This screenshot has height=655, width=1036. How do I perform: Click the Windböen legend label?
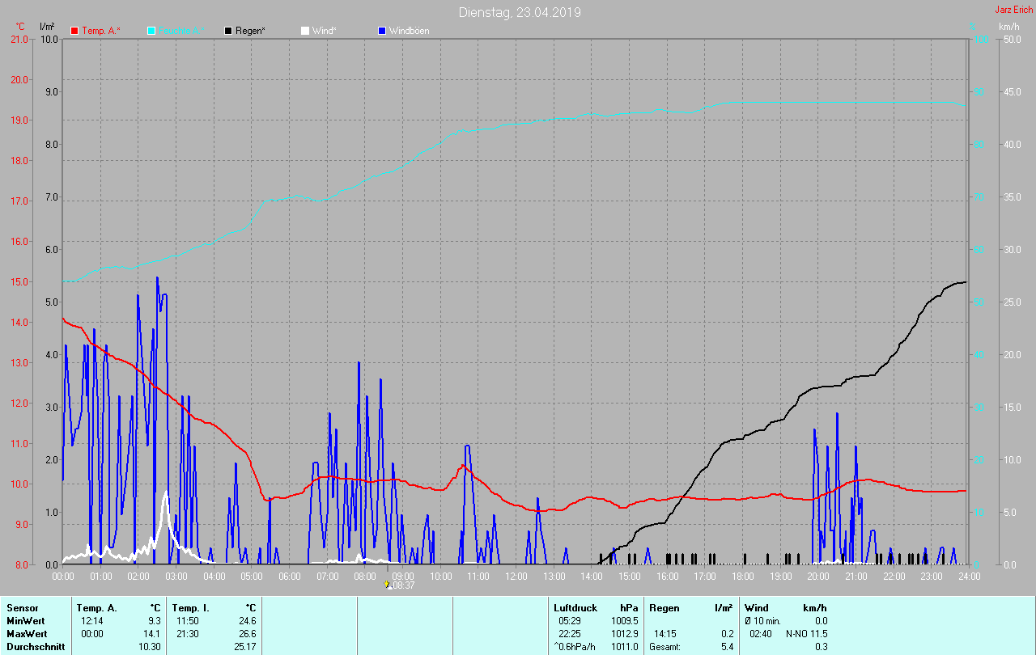410,31
